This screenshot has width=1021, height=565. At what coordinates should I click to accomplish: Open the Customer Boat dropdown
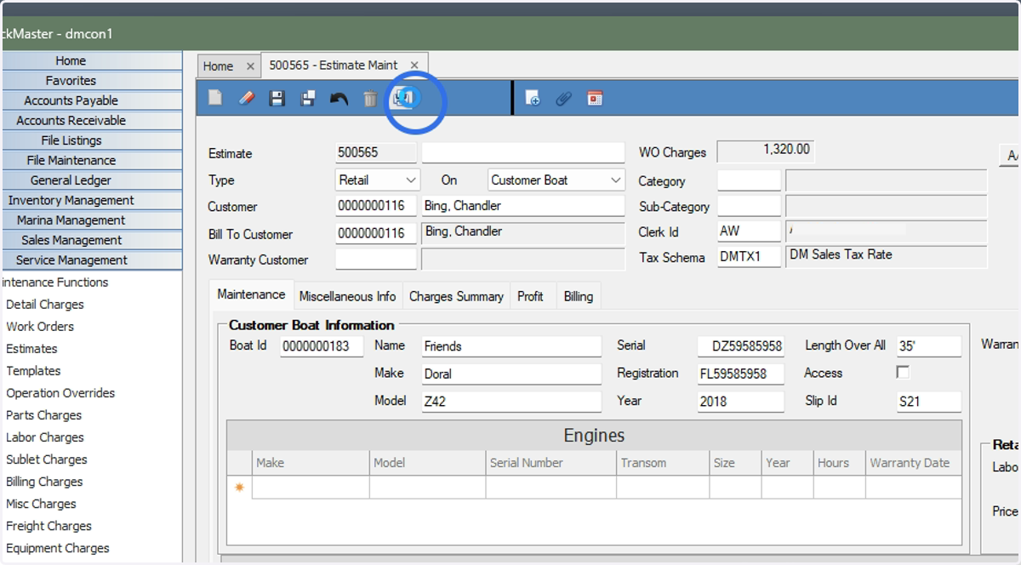click(x=556, y=180)
